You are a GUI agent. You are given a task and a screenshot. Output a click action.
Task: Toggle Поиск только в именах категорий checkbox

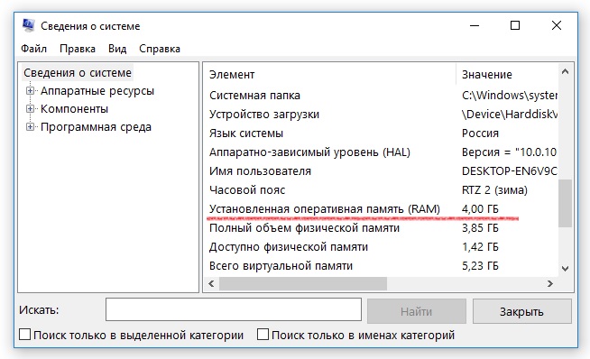point(263,335)
